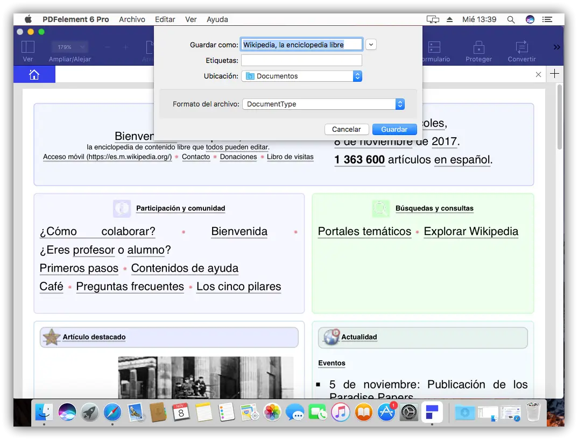Click the Actualidad heading
578x440 pixels.
[359, 337]
